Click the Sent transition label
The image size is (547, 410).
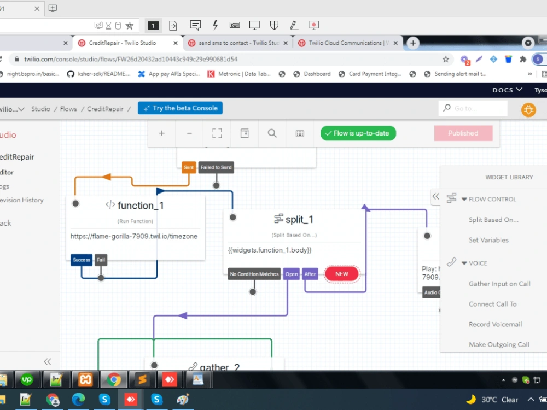[x=189, y=167]
